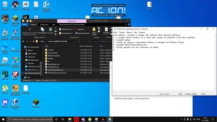Click the Explorer folder search field
Screen dimensions: 217x122
click(98, 41)
